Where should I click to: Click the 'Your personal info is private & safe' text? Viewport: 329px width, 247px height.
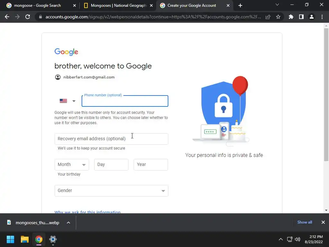coord(224,155)
